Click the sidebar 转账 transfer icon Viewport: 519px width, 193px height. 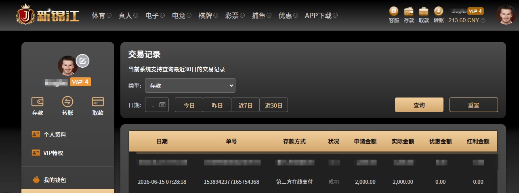click(68, 102)
